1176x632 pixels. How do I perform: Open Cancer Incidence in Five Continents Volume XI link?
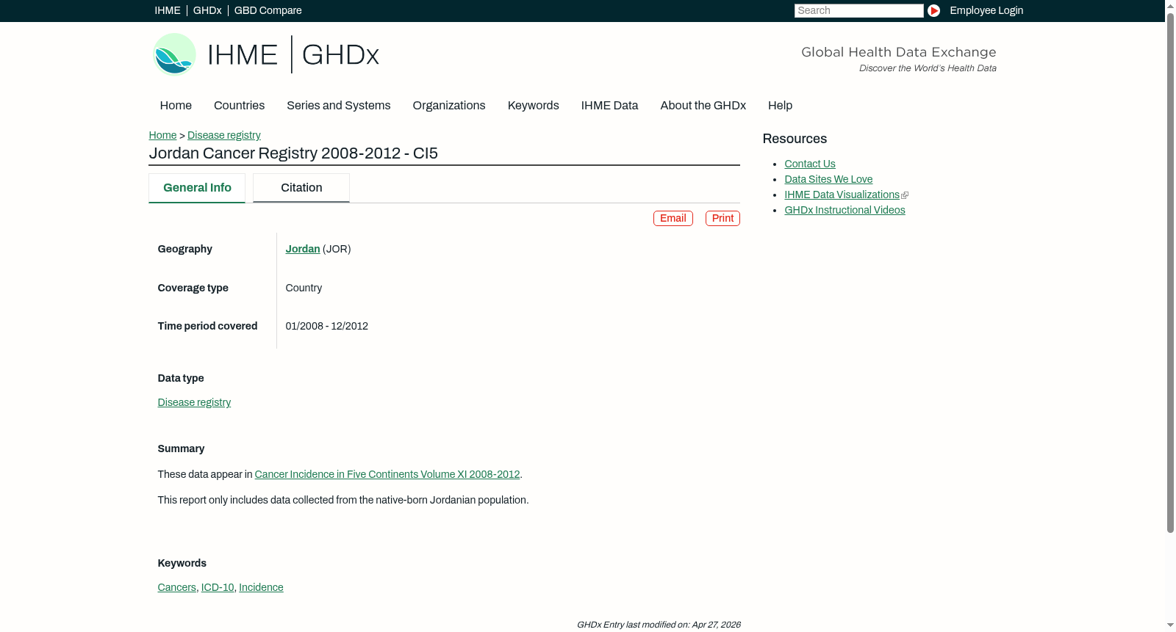tap(387, 475)
